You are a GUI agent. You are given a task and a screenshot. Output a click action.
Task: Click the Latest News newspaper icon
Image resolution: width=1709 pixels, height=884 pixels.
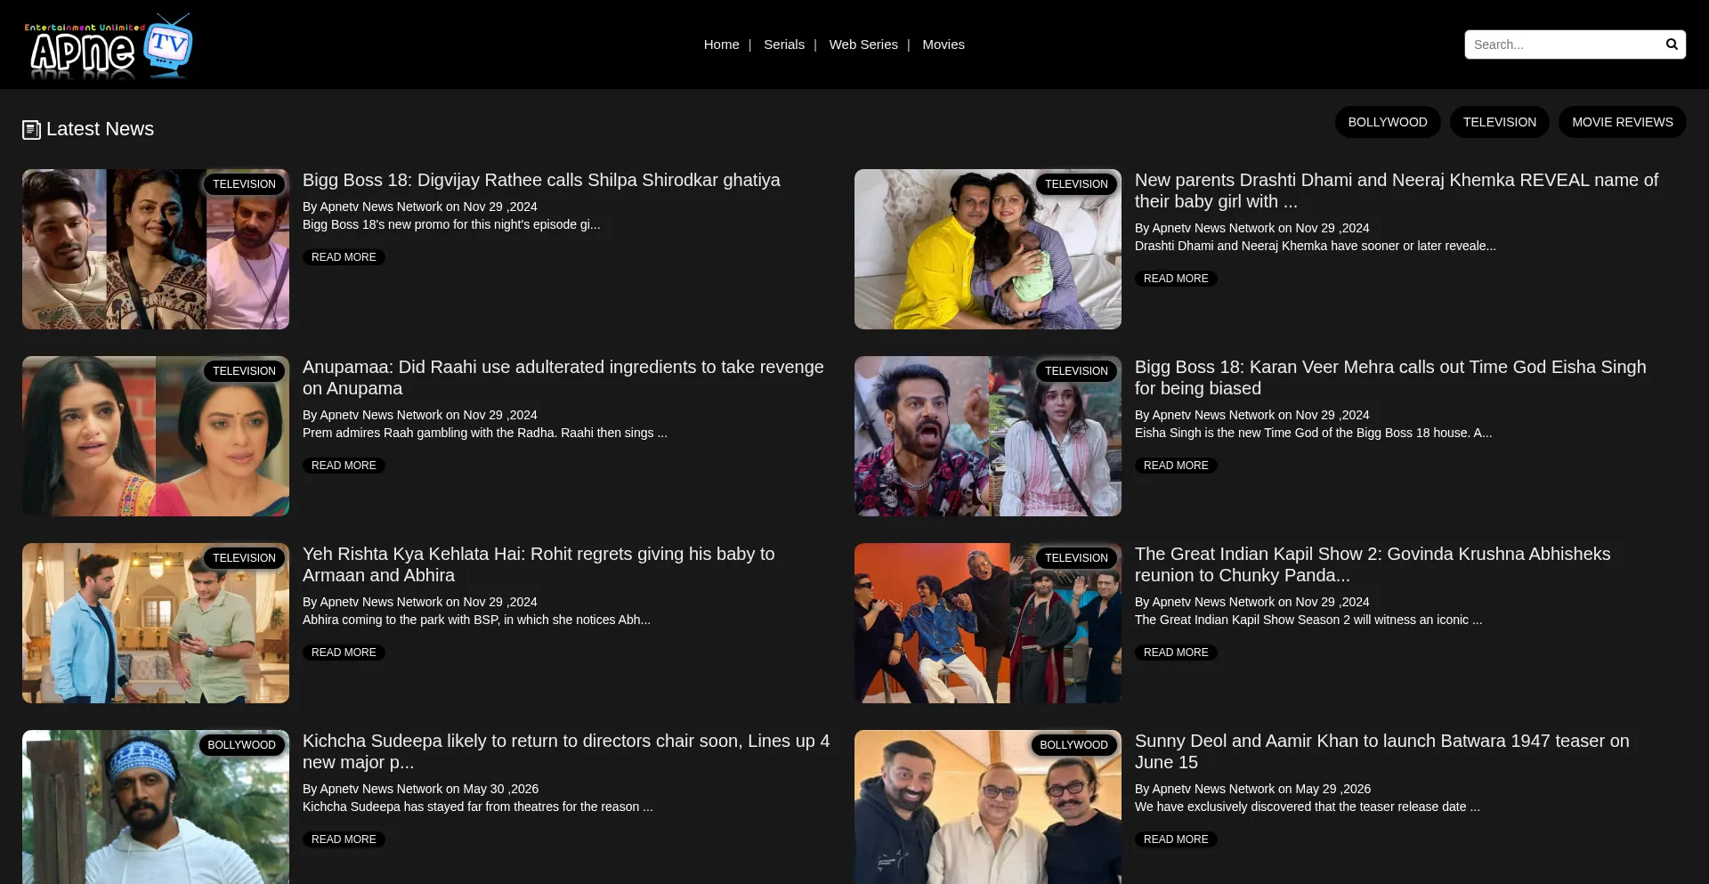(31, 130)
